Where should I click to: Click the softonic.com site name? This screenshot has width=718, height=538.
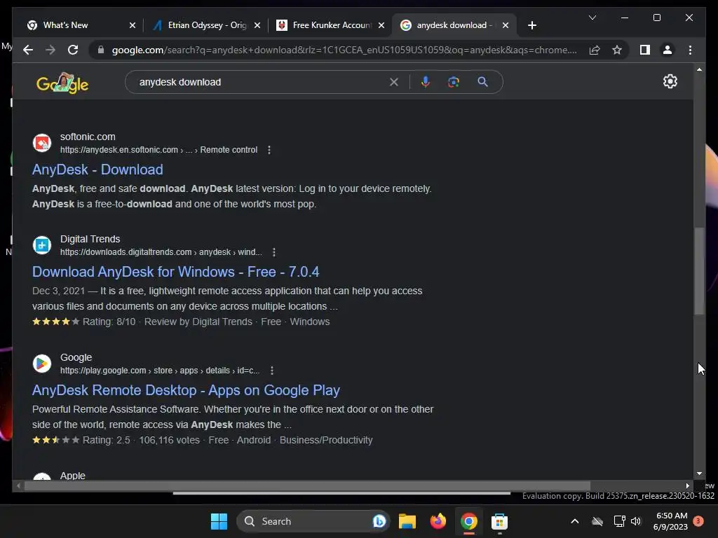coord(88,137)
